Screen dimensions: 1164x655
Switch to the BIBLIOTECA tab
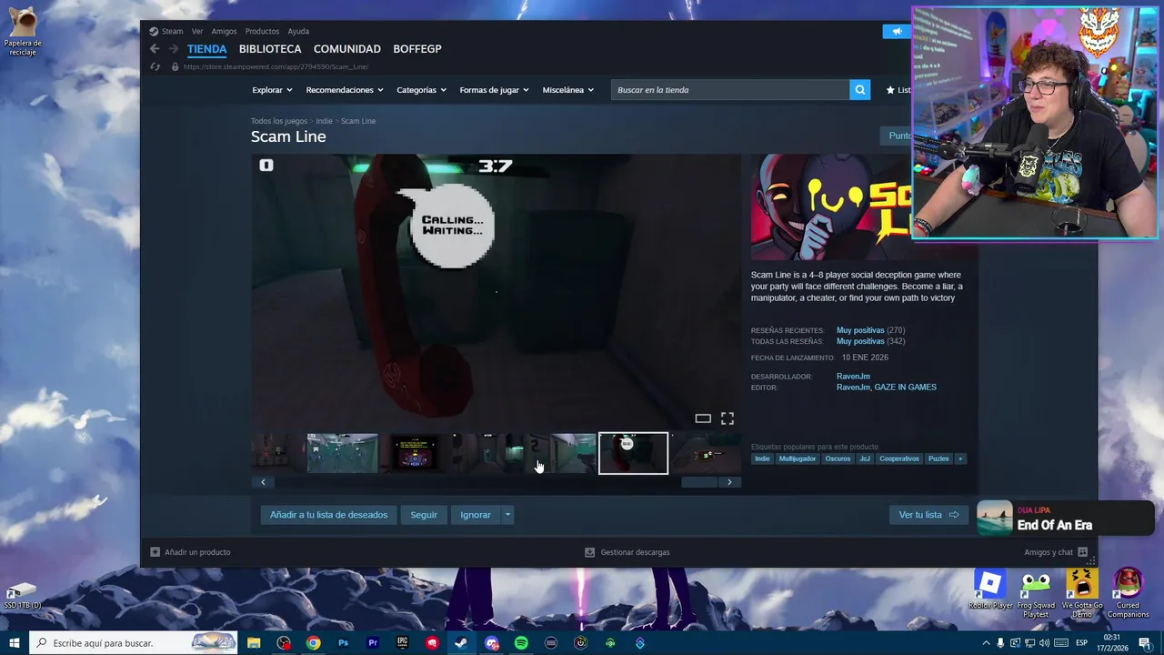click(x=270, y=49)
